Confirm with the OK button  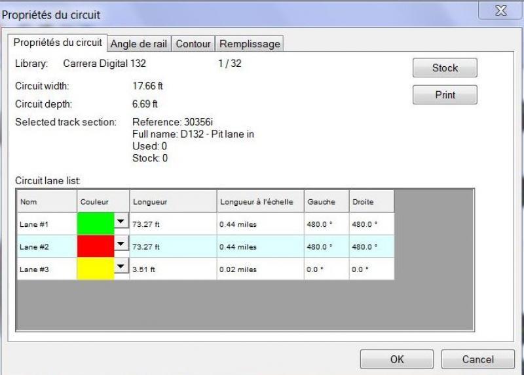pos(397,359)
